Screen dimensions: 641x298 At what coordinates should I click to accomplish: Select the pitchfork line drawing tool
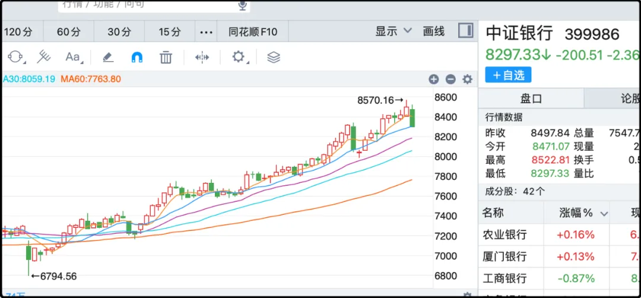[44, 57]
